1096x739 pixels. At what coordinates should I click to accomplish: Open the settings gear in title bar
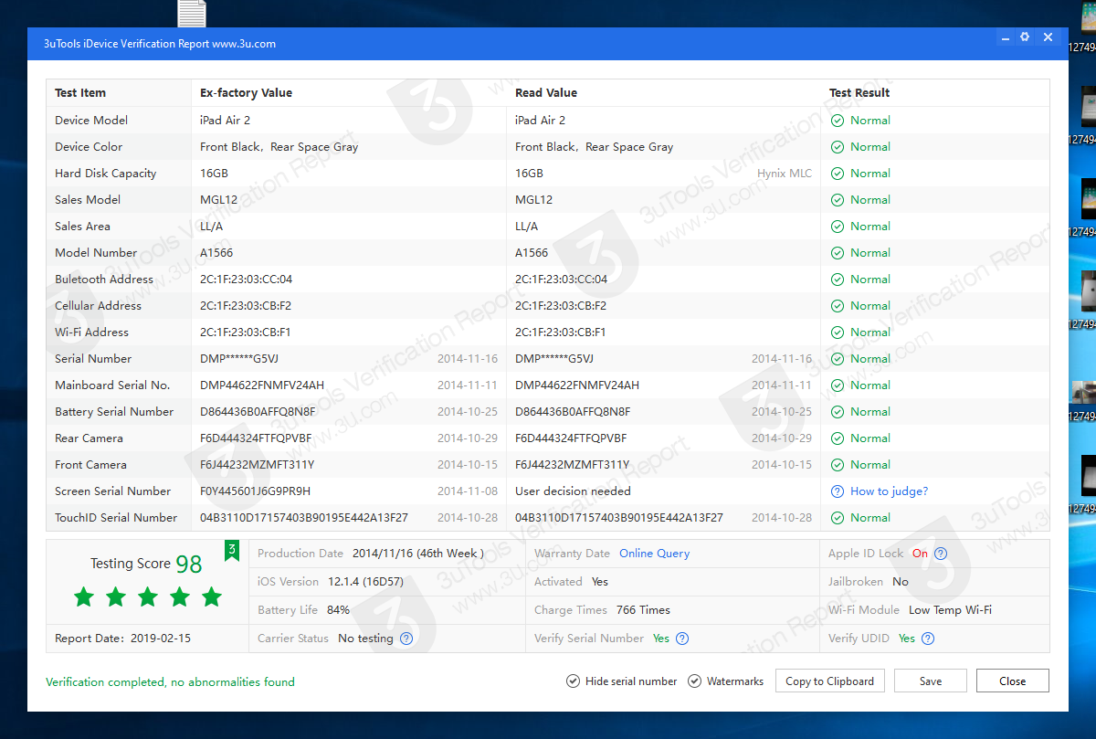pyautogui.click(x=1025, y=37)
